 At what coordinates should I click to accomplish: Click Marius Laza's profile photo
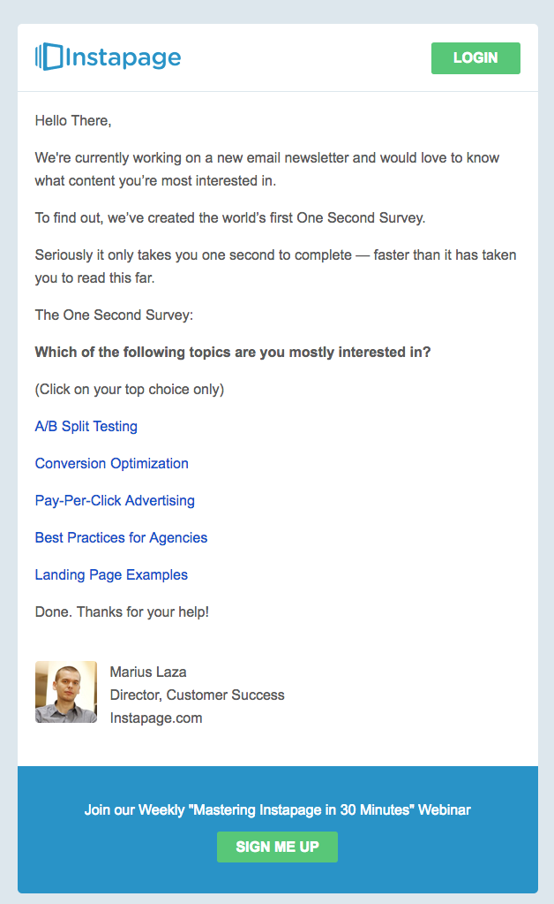(x=66, y=692)
